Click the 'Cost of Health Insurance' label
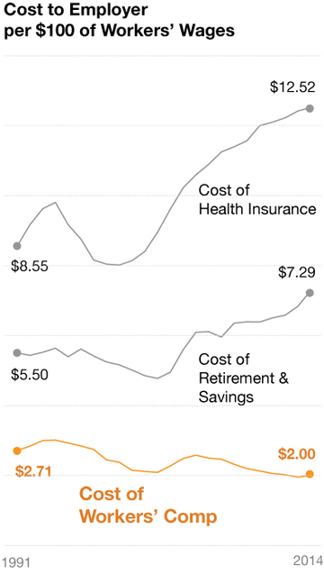324x574 pixels. point(257,200)
